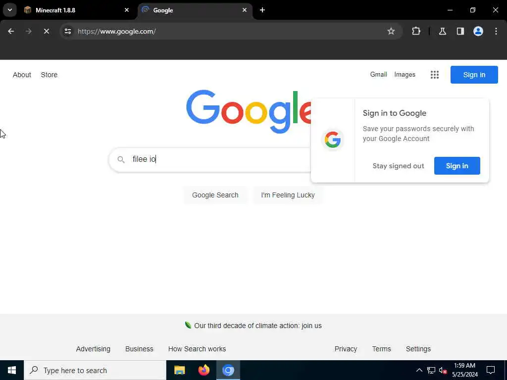The image size is (507, 380).
Task: Open the Terms footer link
Action: [382, 349]
